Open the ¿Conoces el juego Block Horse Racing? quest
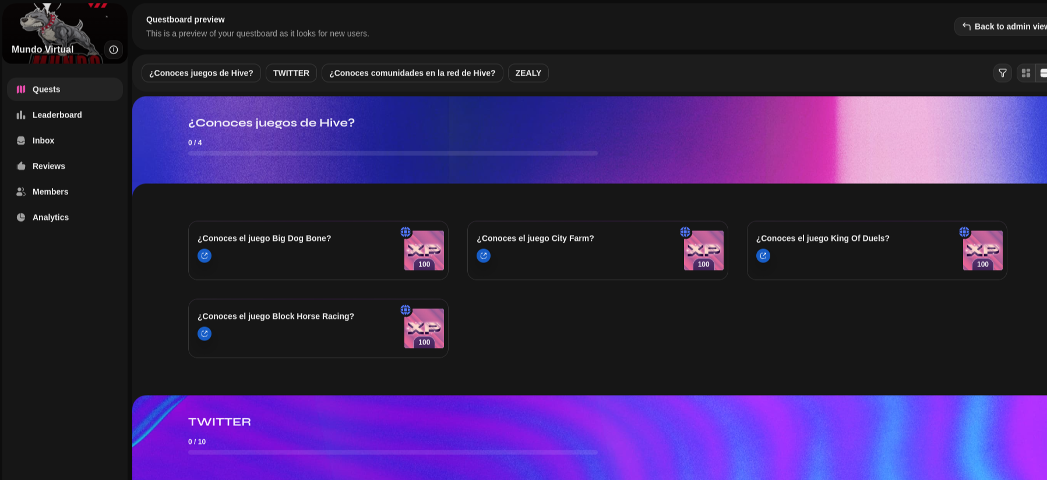Image resolution: width=1047 pixels, height=480 pixels. 318,328
